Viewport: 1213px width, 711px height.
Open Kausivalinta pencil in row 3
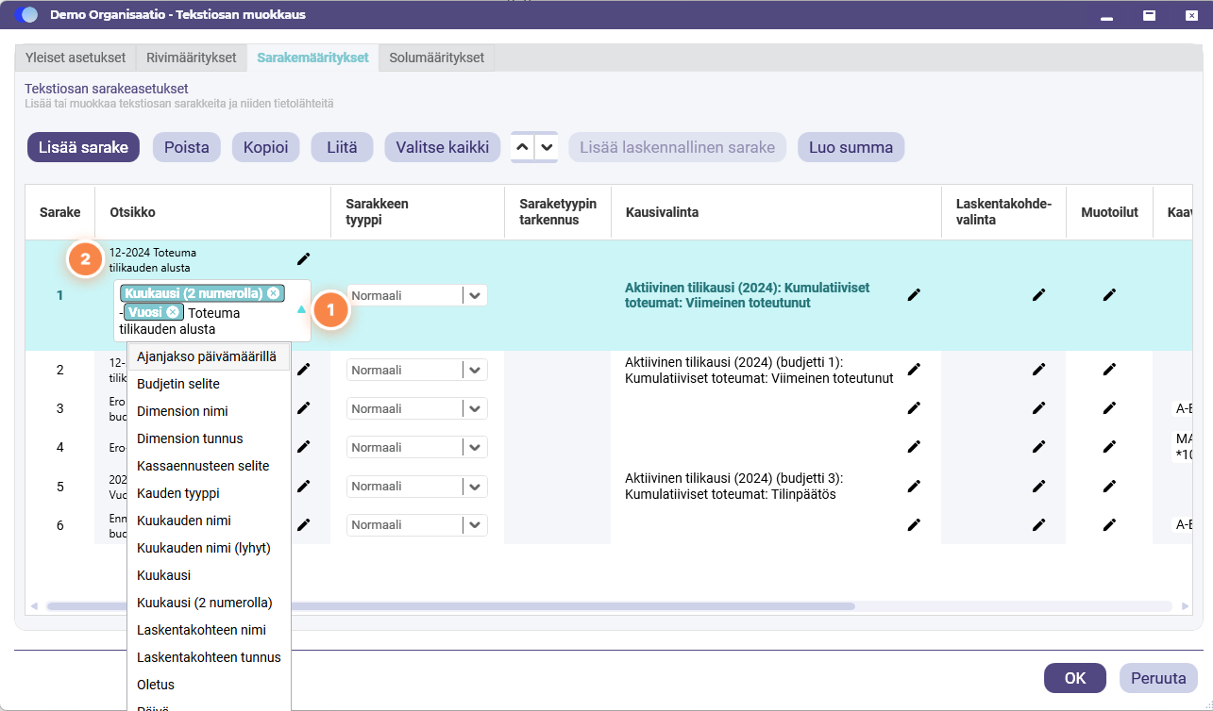point(914,408)
